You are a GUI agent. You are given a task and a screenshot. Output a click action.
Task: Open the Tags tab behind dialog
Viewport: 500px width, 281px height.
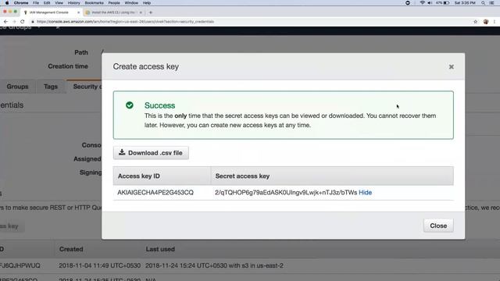[x=51, y=87]
